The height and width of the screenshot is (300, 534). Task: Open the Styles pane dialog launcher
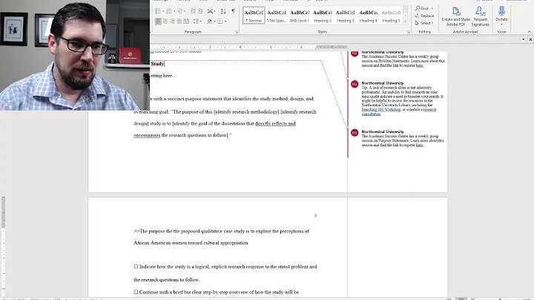pyautogui.click(x=409, y=32)
